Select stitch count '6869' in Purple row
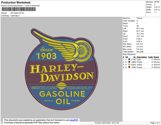161x125 pixels. coord(134,62)
